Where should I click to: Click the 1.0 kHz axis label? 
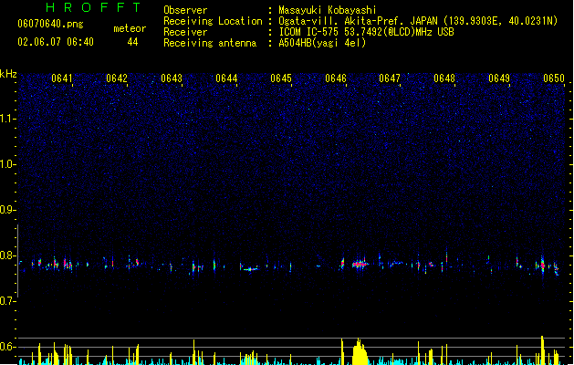click(x=7, y=164)
